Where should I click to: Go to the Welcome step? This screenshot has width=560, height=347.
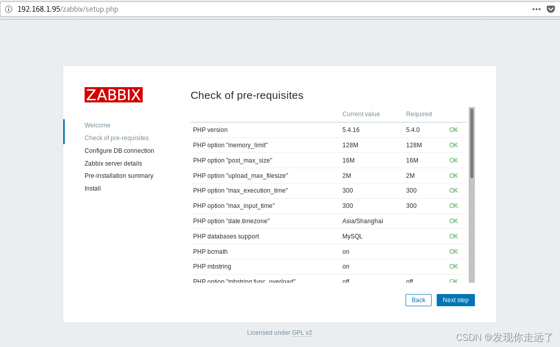coord(97,125)
